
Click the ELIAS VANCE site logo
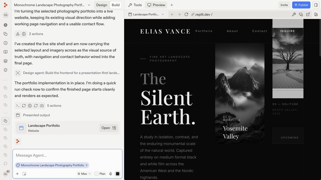coord(165,31)
